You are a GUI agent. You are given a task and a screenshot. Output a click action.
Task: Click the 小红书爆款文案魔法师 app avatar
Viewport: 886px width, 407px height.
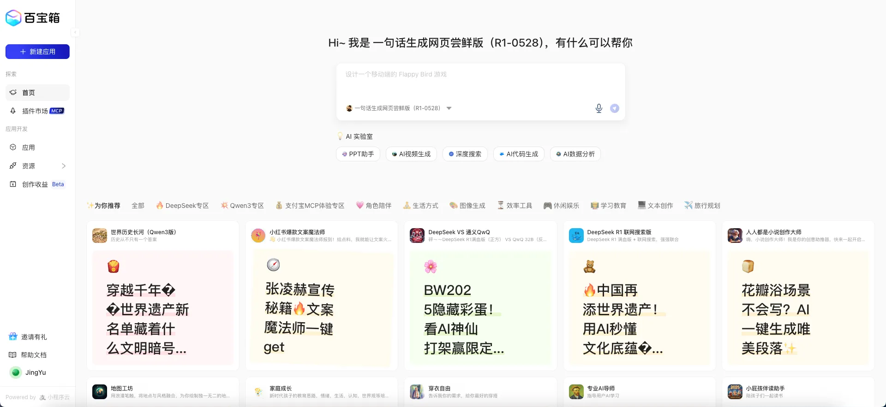258,236
